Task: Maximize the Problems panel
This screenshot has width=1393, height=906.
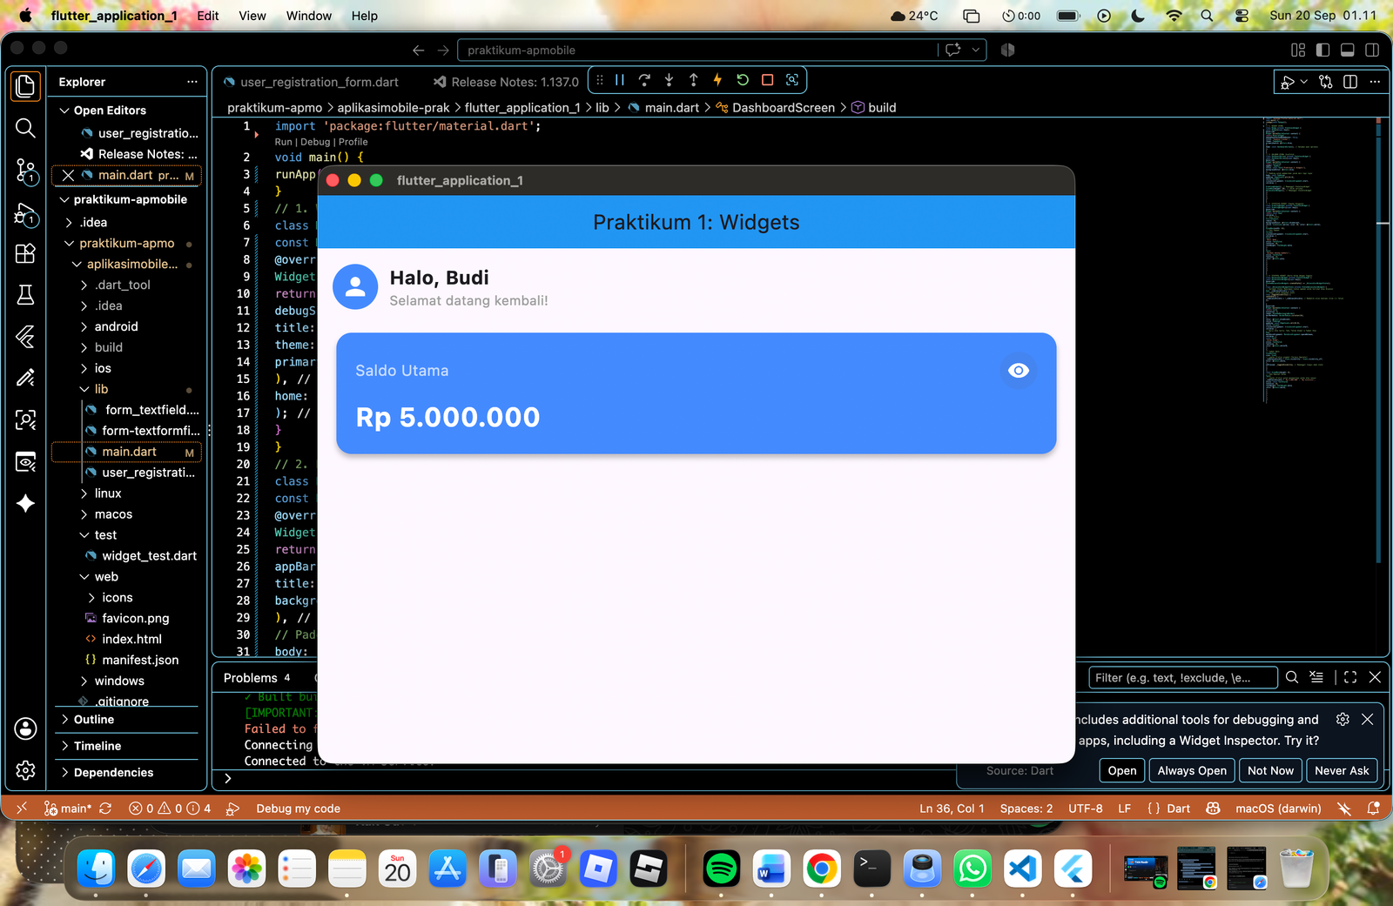Action: (x=1350, y=677)
